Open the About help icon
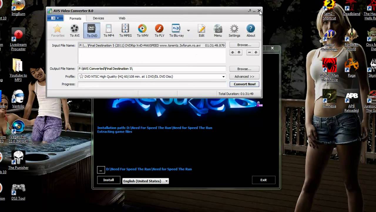Viewport: 376px width, 212px height. tap(251, 31)
